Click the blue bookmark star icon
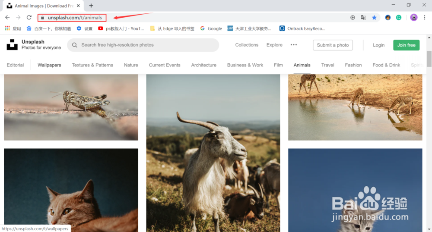Image resolution: width=432 pixels, height=232 pixels. [374, 18]
